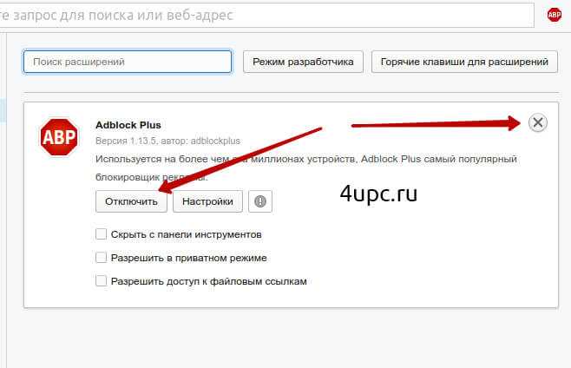Click the description line ending 'самый популярный'
Image resolution: width=571 pixels, height=368 pixels.
click(305, 159)
